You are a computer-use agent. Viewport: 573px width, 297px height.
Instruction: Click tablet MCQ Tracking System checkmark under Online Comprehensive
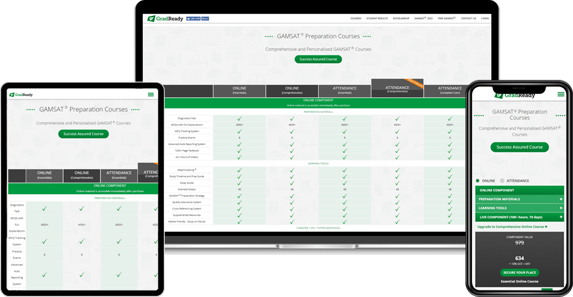coord(82,241)
